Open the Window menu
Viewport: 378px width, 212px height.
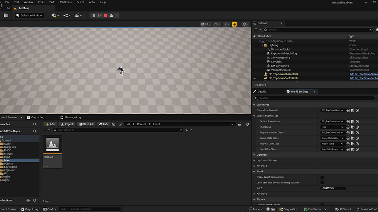28,2
